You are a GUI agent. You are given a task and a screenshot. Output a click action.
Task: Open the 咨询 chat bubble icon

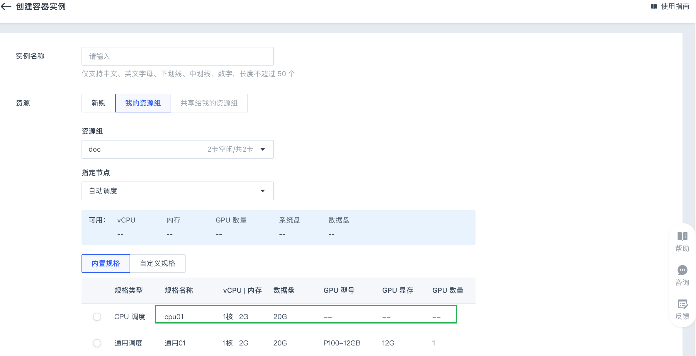coord(682,270)
